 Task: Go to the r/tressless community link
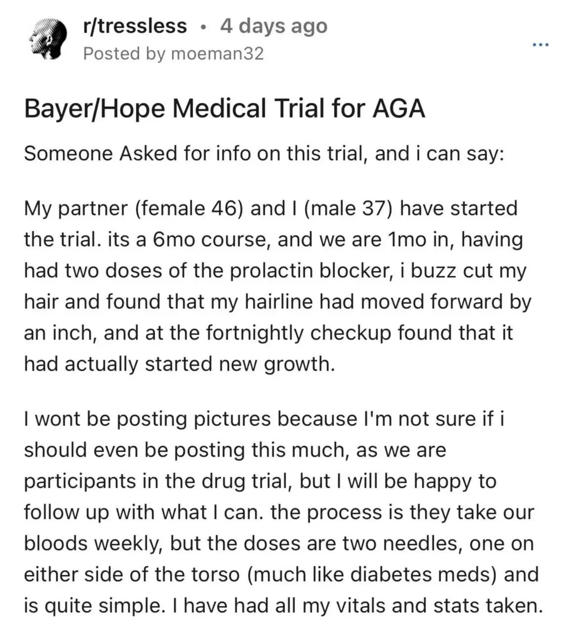[135, 26]
